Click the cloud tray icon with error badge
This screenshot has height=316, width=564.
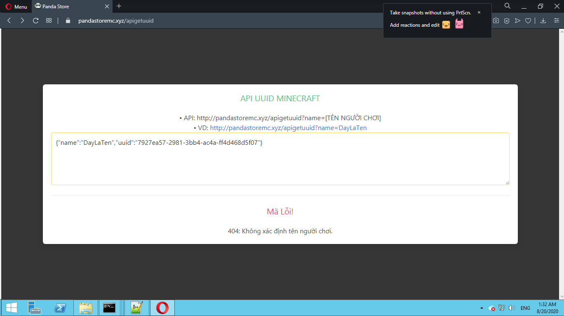(491, 308)
